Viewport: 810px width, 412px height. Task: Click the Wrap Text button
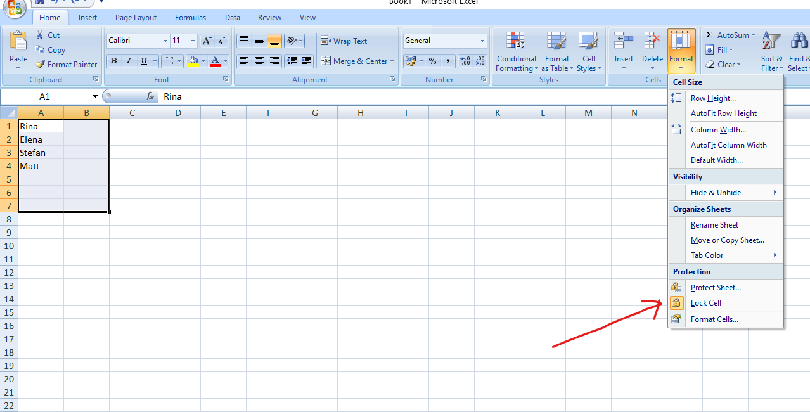coord(344,41)
